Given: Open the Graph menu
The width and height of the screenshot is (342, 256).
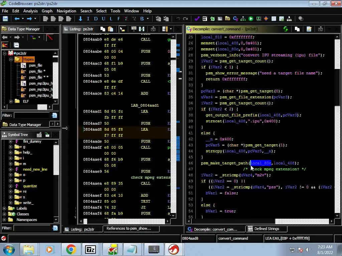Looking at the screenshot, I should [x=47, y=11].
